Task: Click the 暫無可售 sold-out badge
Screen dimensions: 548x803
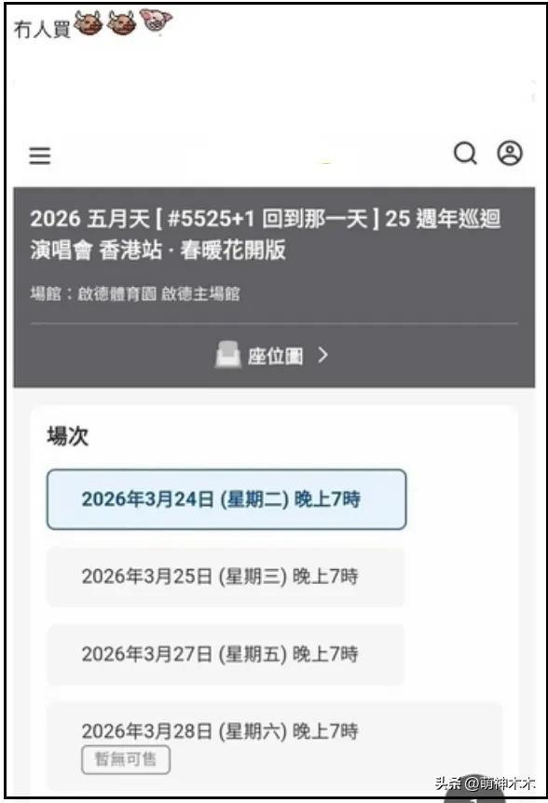Action: (126, 759)
